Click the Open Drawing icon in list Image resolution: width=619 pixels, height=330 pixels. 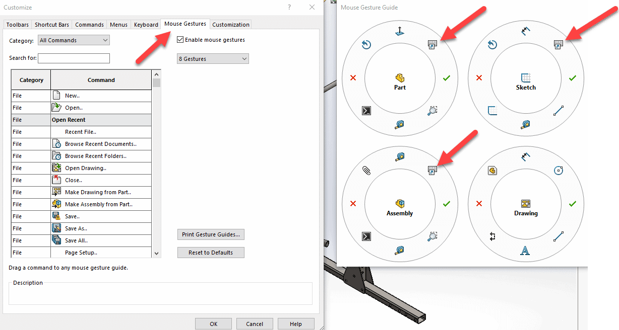(x=56, y=168)
